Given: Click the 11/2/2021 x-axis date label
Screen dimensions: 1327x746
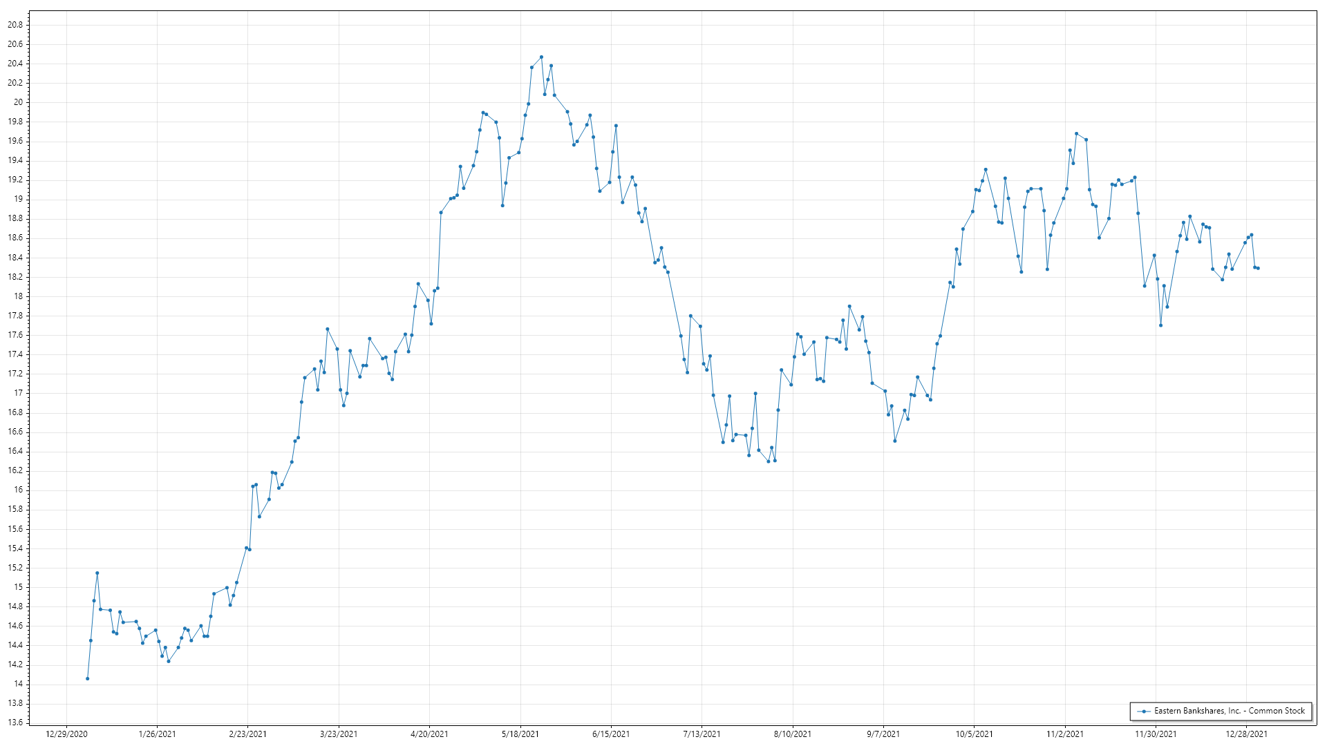Looking at the screenshot, I should [x=1065, y=734].
